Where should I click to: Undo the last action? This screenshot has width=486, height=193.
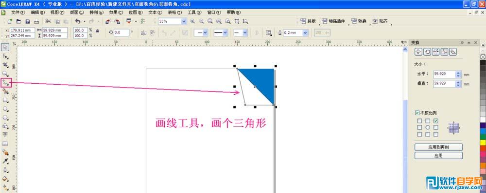pos(77,21)
